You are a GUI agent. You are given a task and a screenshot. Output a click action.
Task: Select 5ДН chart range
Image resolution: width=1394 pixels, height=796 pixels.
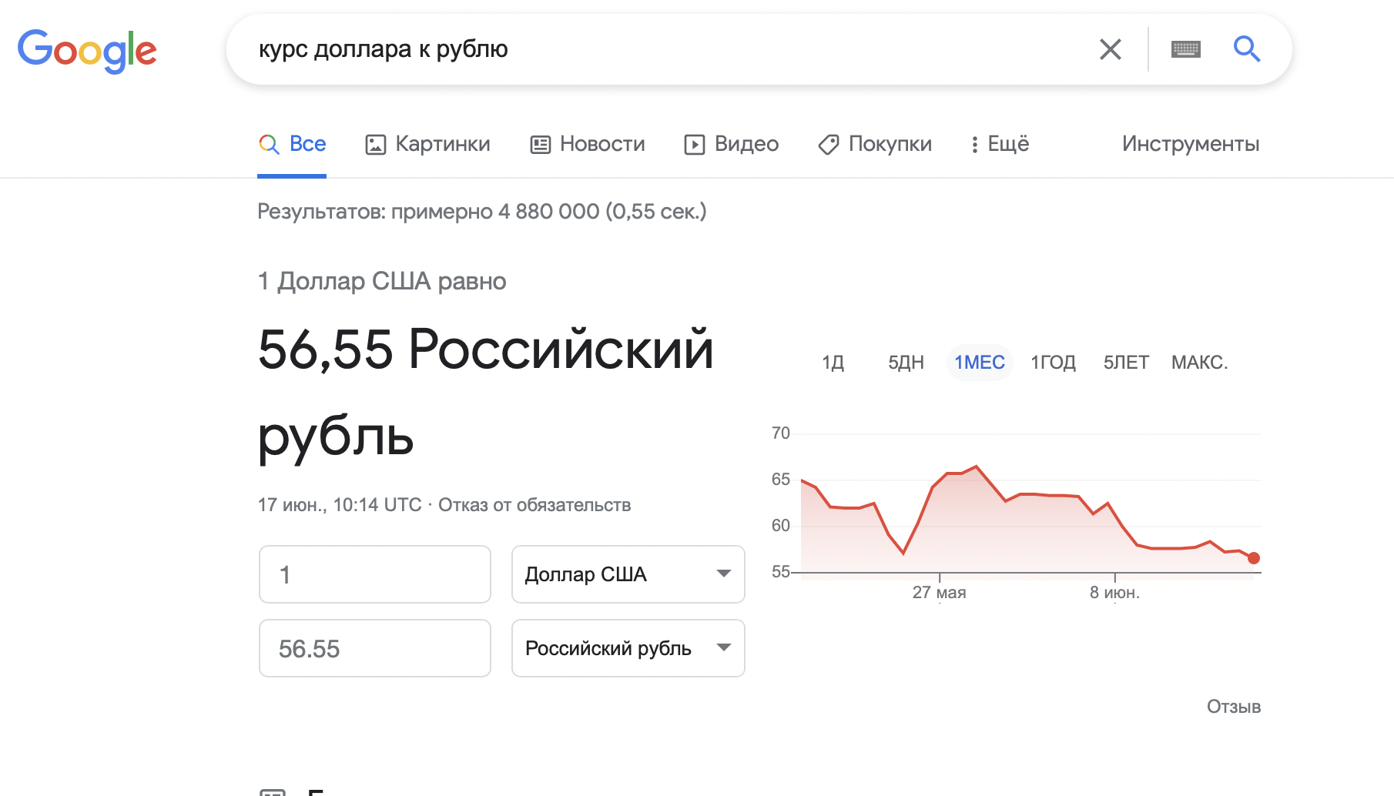(x=906, y=363)
